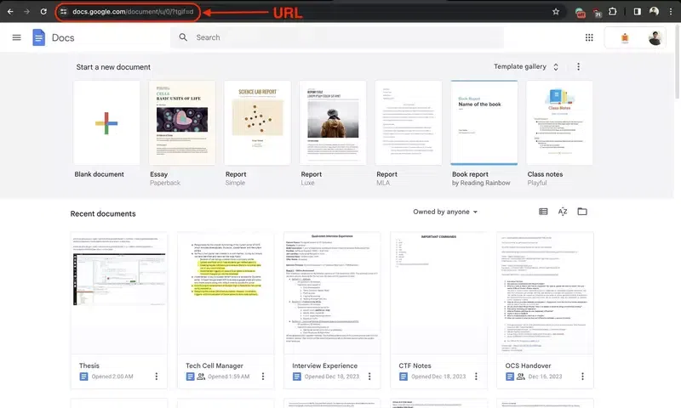
Task: Select the Book report template
Action: point(484,122)
